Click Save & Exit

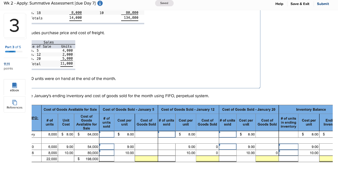coord(300,4)
